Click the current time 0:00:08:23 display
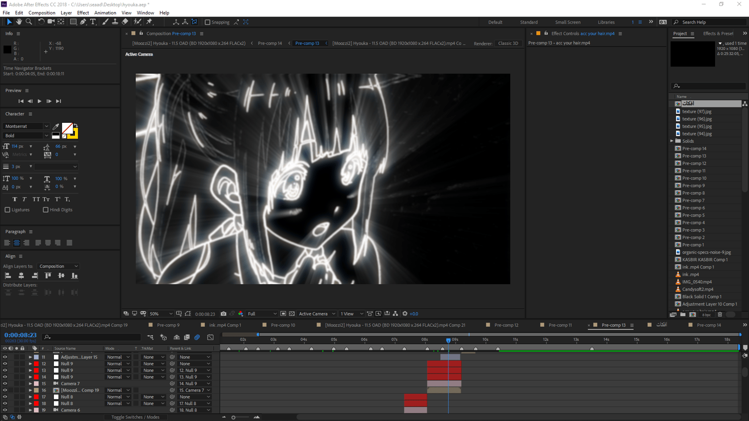 coord(20,335)
